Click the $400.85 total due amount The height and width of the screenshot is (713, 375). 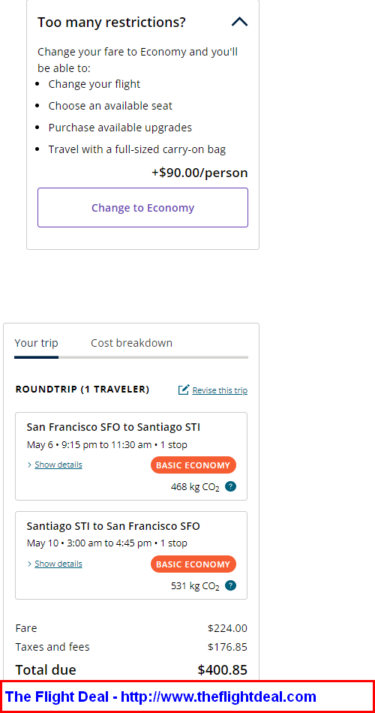[x=222, y=669]
